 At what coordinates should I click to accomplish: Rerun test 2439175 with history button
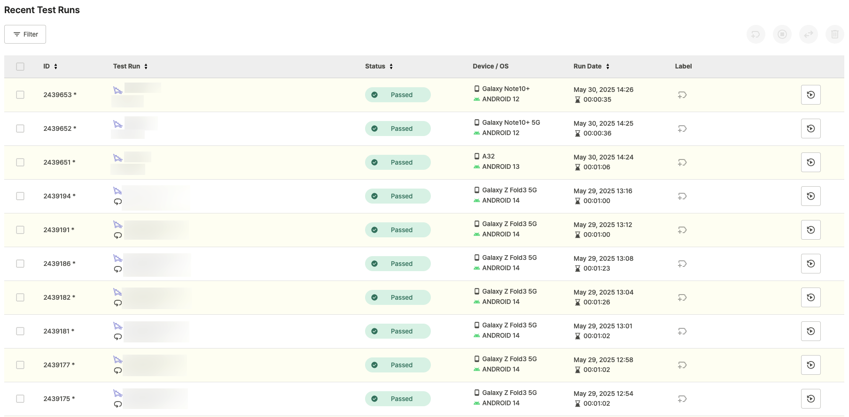click(810, 399)
